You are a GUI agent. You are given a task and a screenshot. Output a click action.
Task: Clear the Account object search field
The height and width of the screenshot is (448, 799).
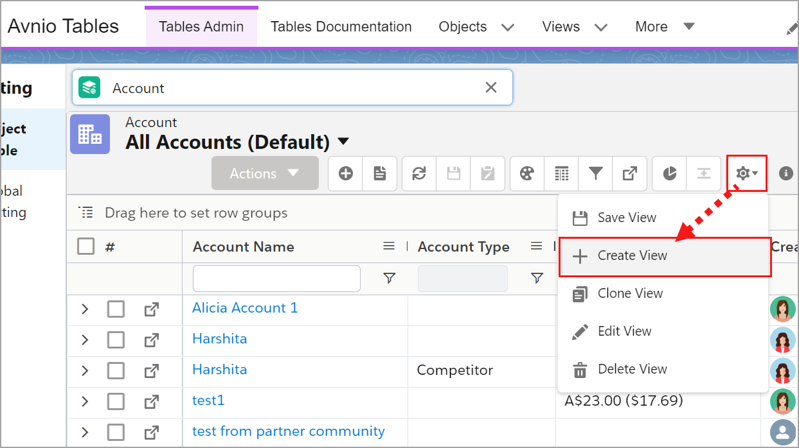click(x=491, y=88)
